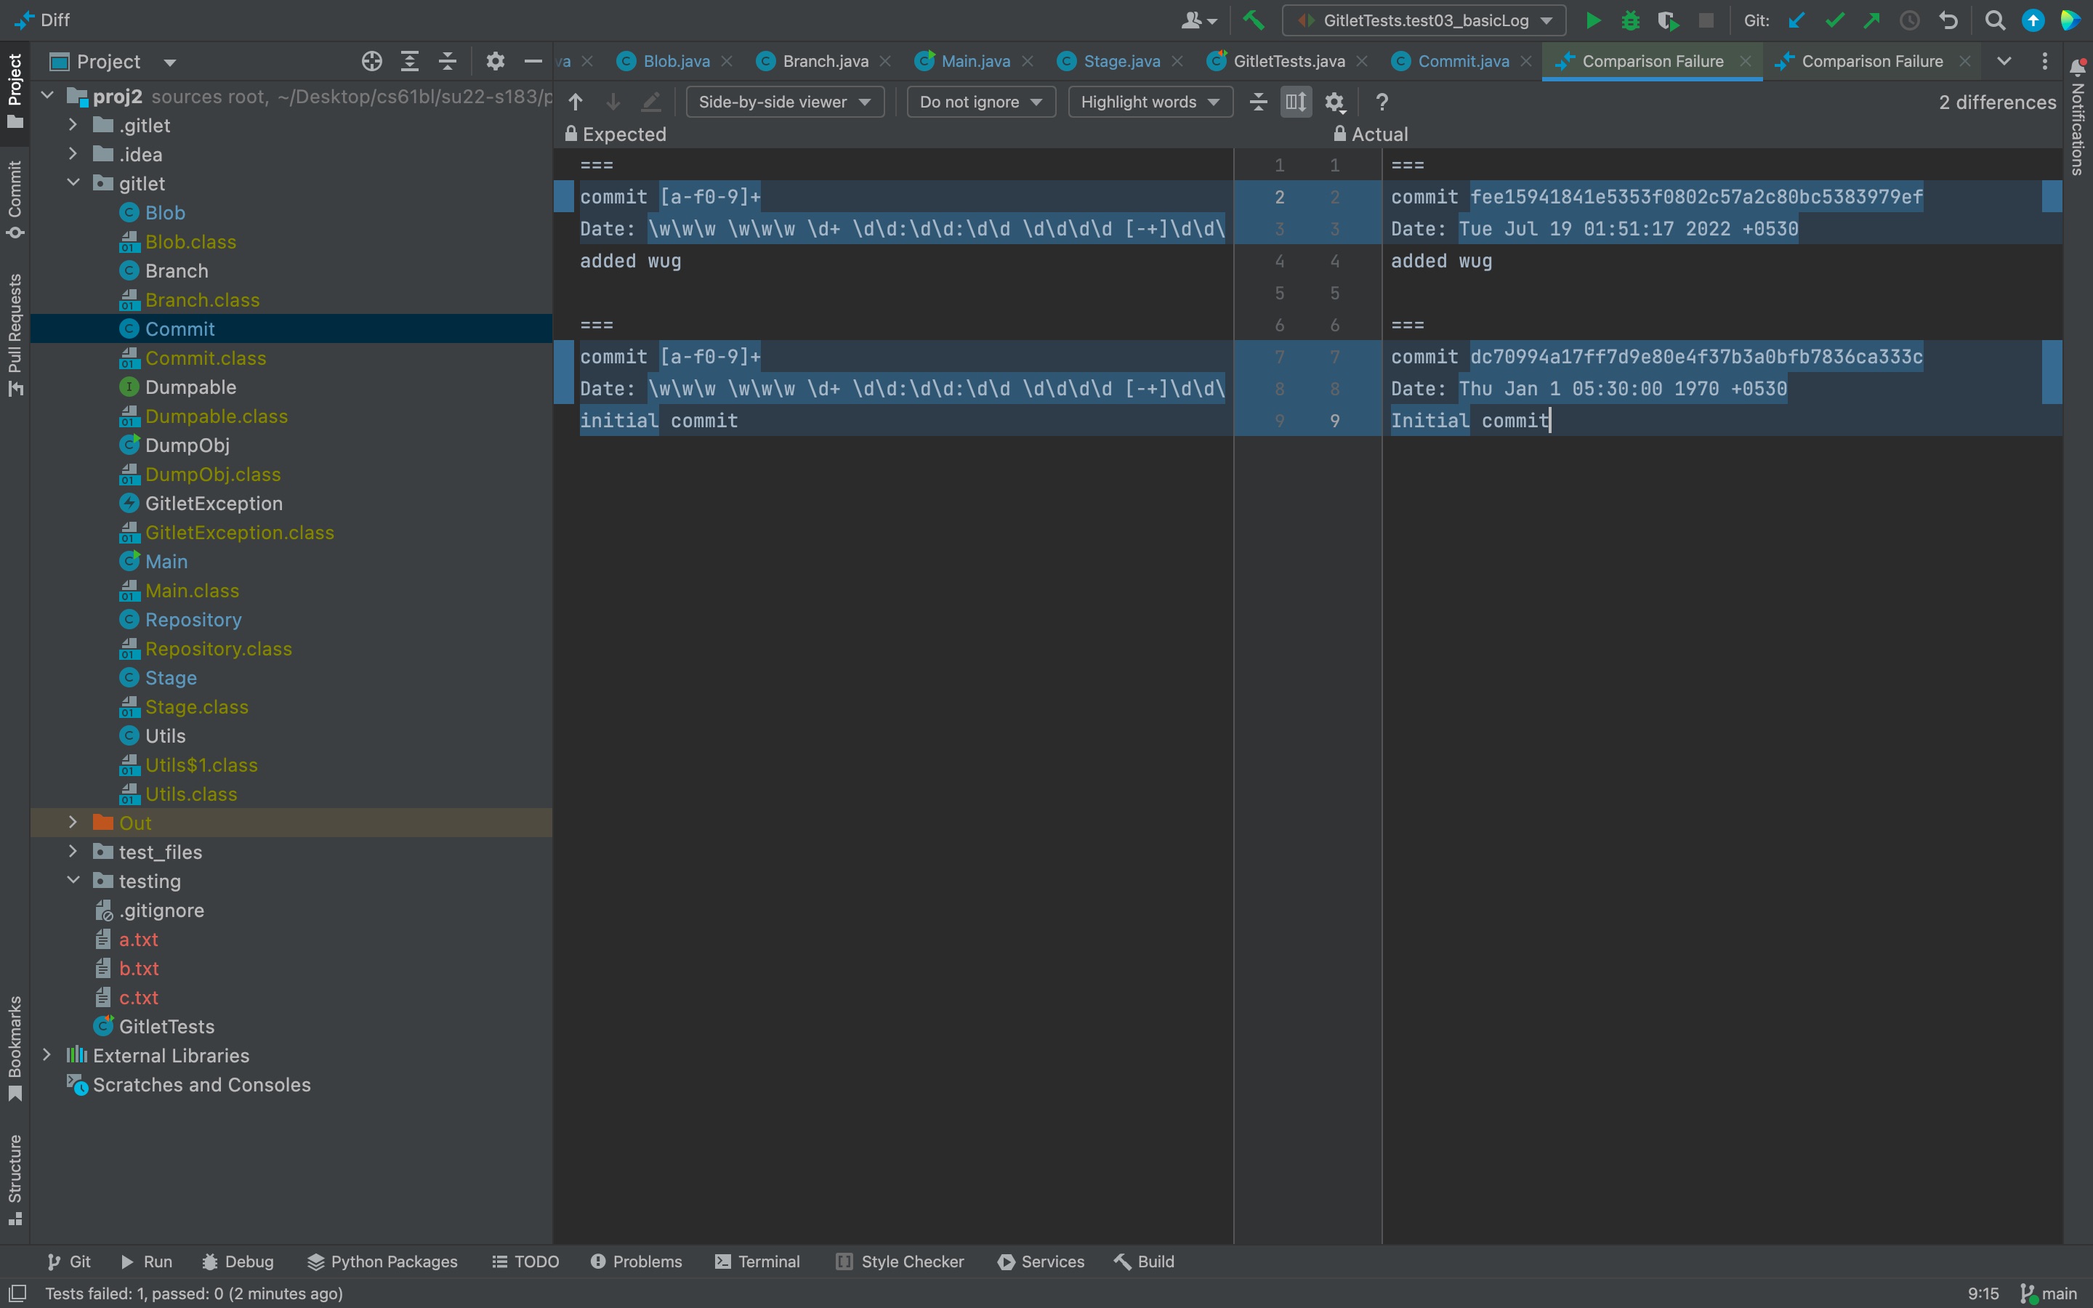Jump to previous difference arrow
The height and width of the screenshot is (1308, 2093).
click(576, 102)
